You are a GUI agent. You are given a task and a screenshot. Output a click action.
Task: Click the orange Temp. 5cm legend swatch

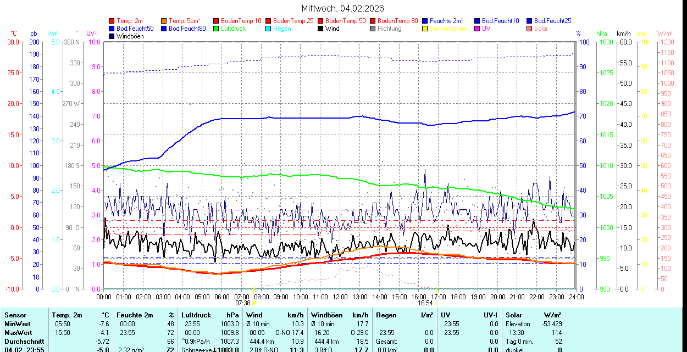pyautogui.click(x=164, y=21)
